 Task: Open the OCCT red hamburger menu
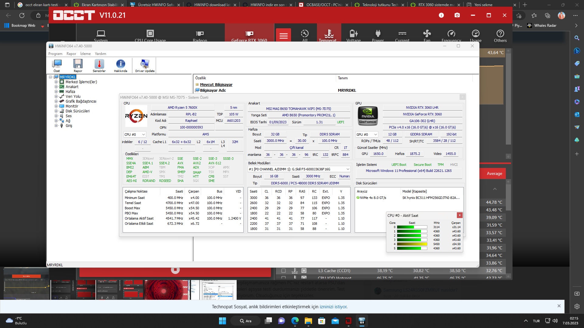point(283,36)
